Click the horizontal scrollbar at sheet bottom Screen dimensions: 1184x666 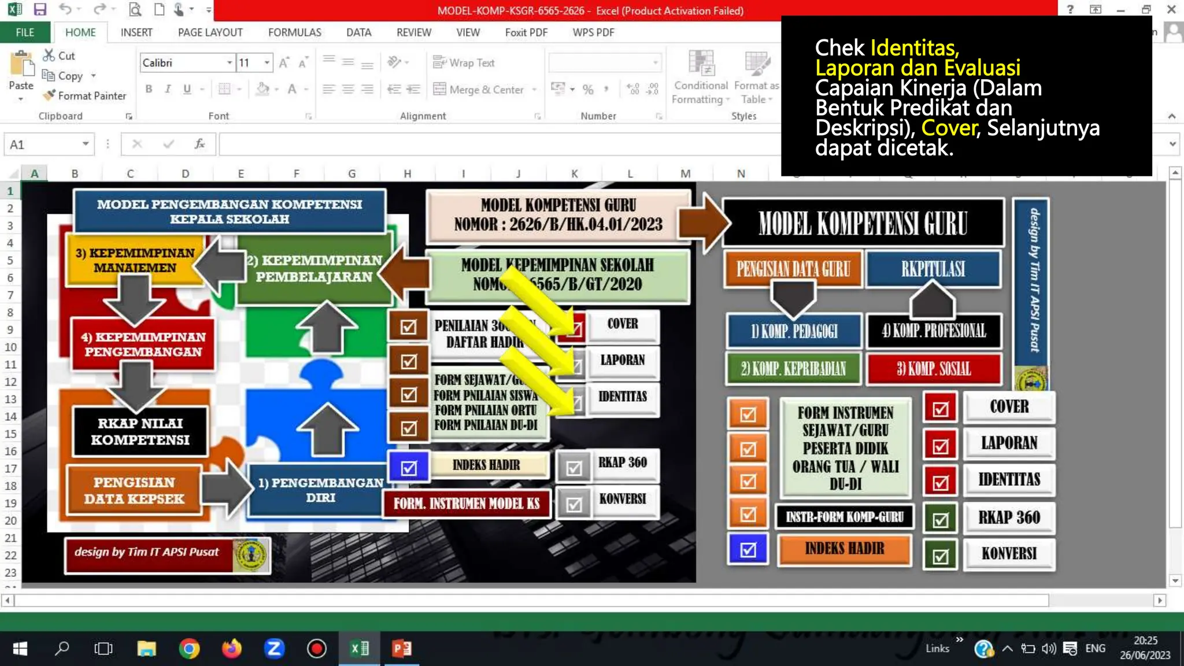[x=531, y=600]
